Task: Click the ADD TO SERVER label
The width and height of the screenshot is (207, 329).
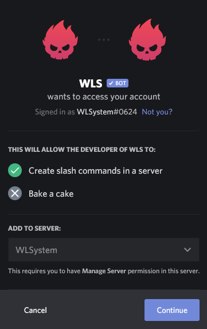Action: (34, 228)
